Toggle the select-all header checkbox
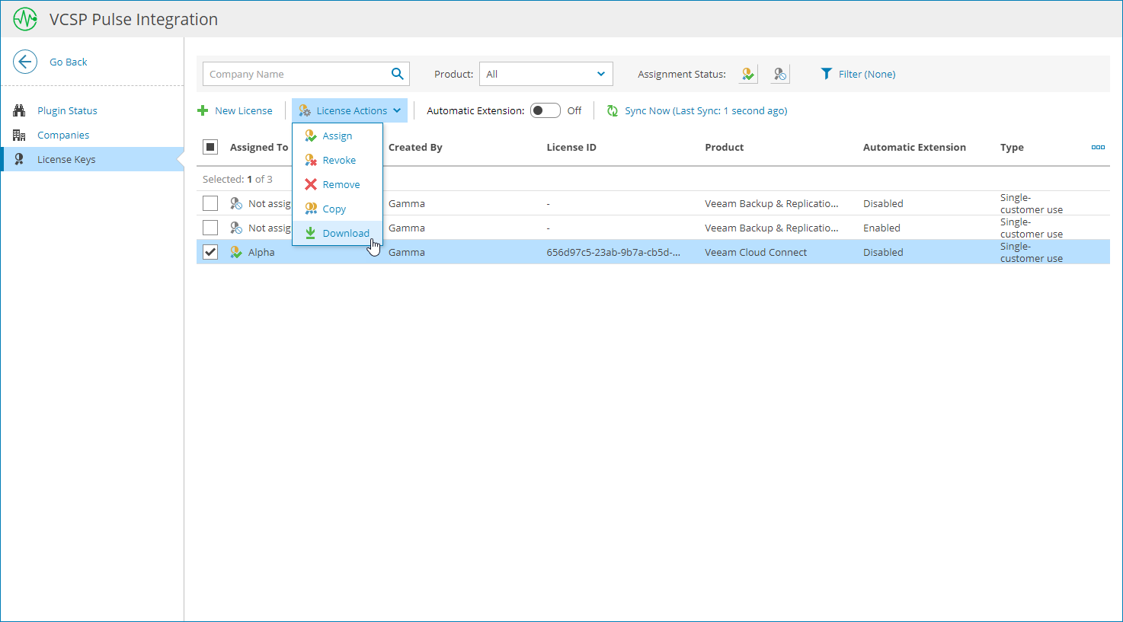Screen dimensions: 1123x622 210,147
